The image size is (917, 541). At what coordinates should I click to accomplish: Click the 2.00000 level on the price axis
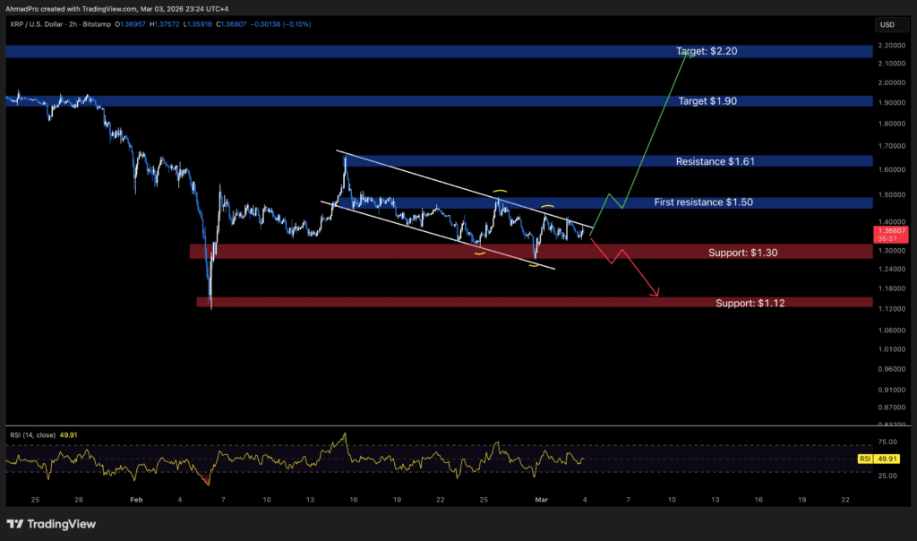point(891,82)
